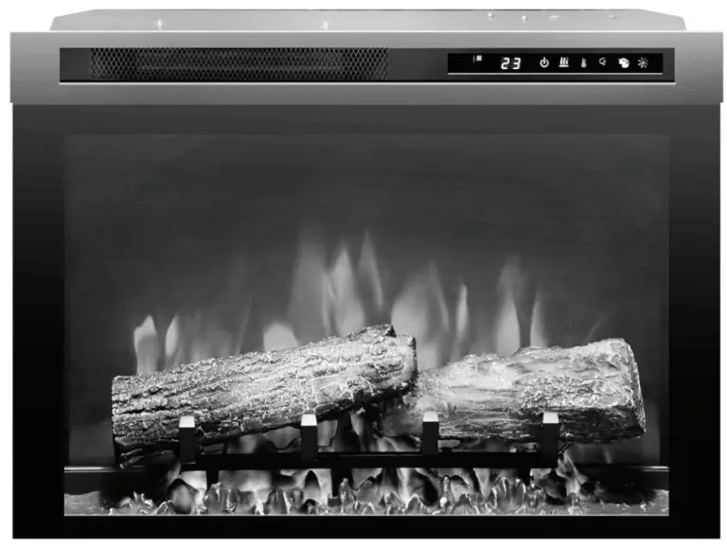This screenshot has width=727, height=546.
Task: Click the 23 temperature readout
Action: 510,63
